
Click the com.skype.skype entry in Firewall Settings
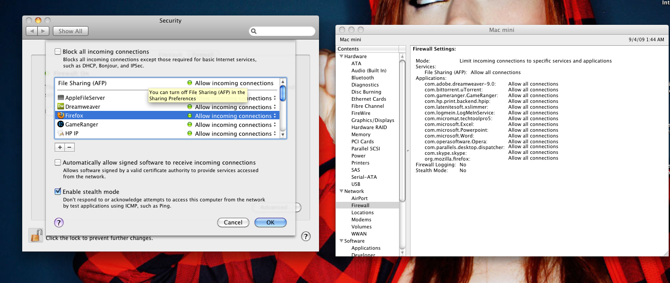coord(446,153)
